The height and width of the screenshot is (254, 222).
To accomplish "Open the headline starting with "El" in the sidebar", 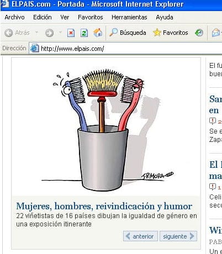I will pos(215,170).
